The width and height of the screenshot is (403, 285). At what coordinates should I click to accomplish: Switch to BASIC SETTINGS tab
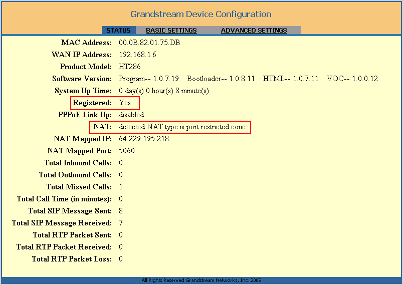tap(171, 30)
